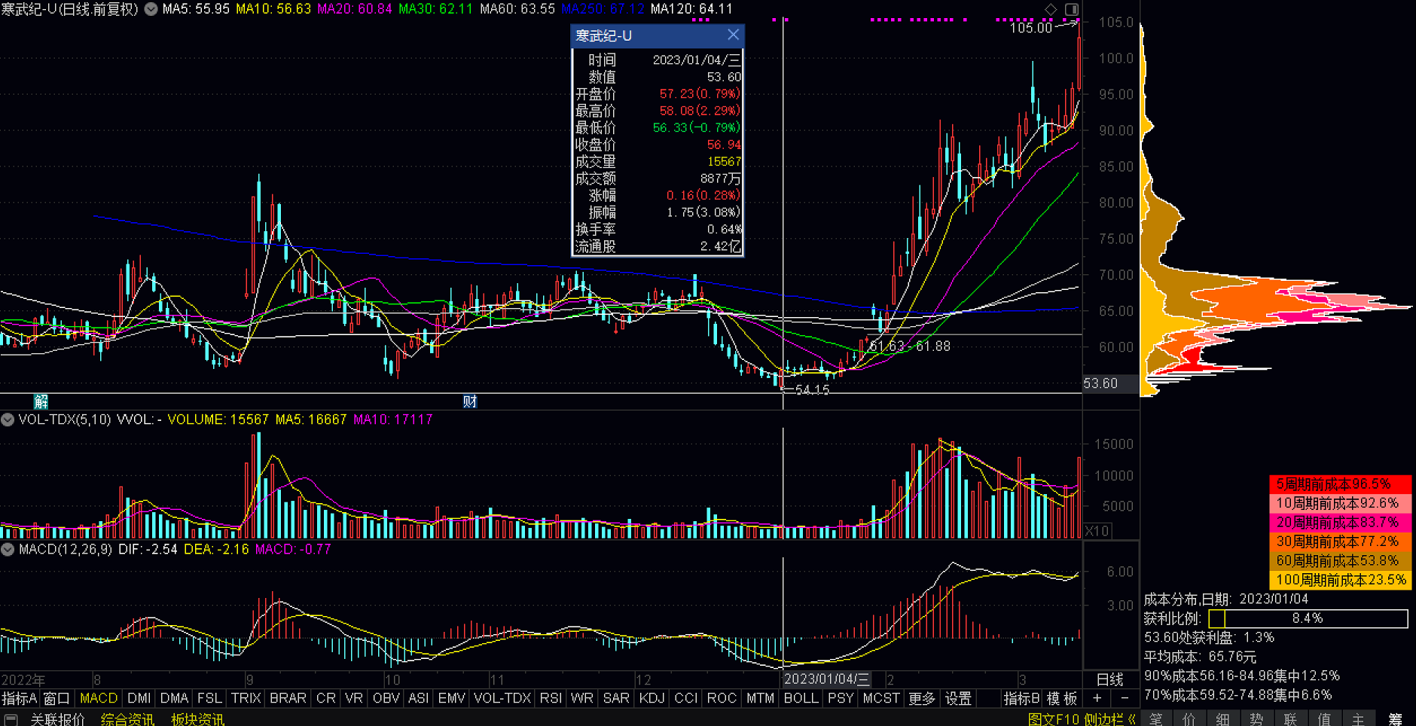The height and width of the screenshot is (726, 1416).
Task: Switch to the DMI indicator
Action: (139, 698)
